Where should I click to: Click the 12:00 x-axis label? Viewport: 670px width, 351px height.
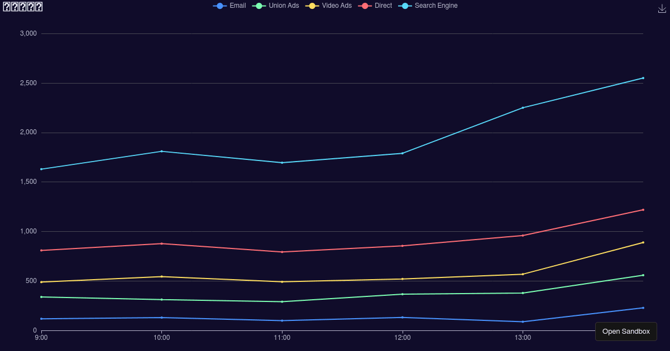click(x=403, y=338)
